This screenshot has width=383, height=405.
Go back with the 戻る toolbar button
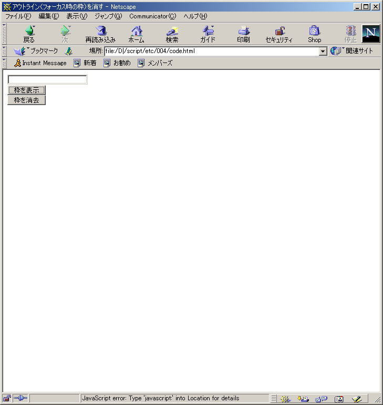(29, 34)
